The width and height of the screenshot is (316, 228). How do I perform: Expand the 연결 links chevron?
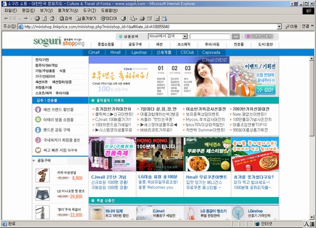click(x=312, y=27)
